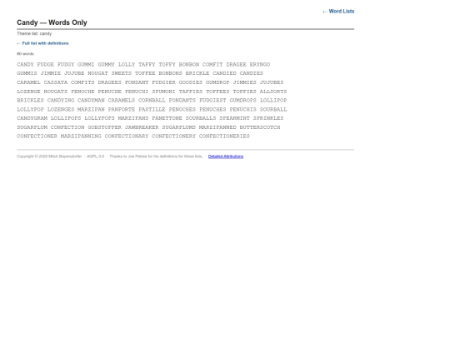Click the word SPUMONI

(x=163, y=92)
